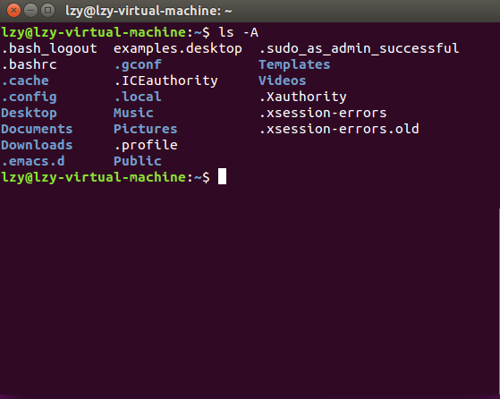Image resolution: width=500 pixels, height=399 pixels.
Task: Maximize the terminal window
Action: click(47, 11)
